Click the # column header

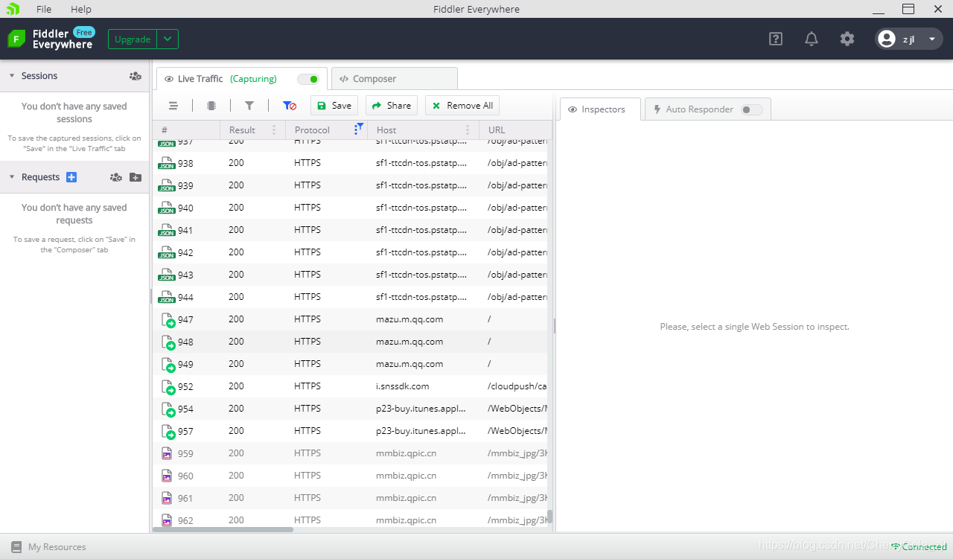pyautogui.click(x=186, y=130)
